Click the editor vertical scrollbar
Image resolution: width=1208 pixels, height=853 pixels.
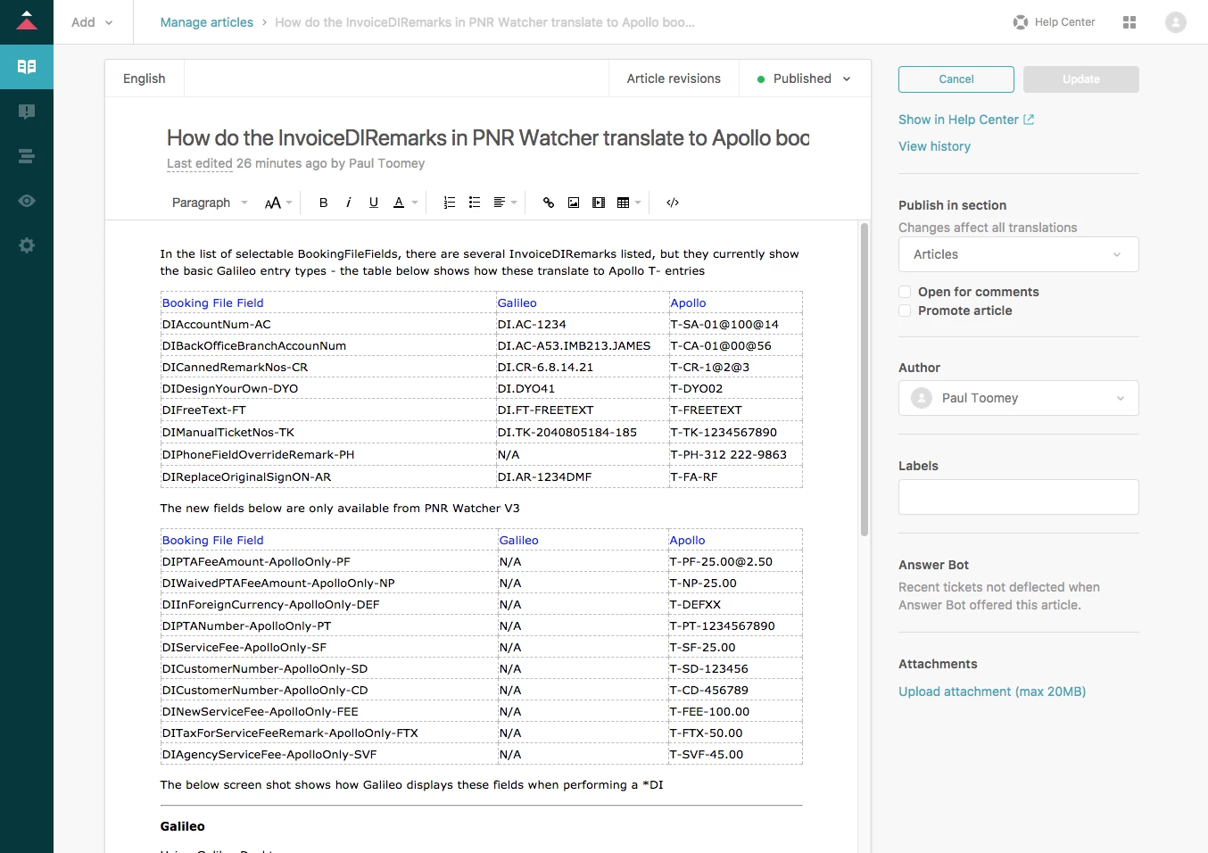(x=865, y=379)
